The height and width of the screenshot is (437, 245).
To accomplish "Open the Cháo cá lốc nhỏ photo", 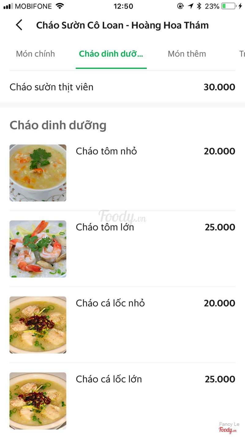I will [x=38, y=325].
